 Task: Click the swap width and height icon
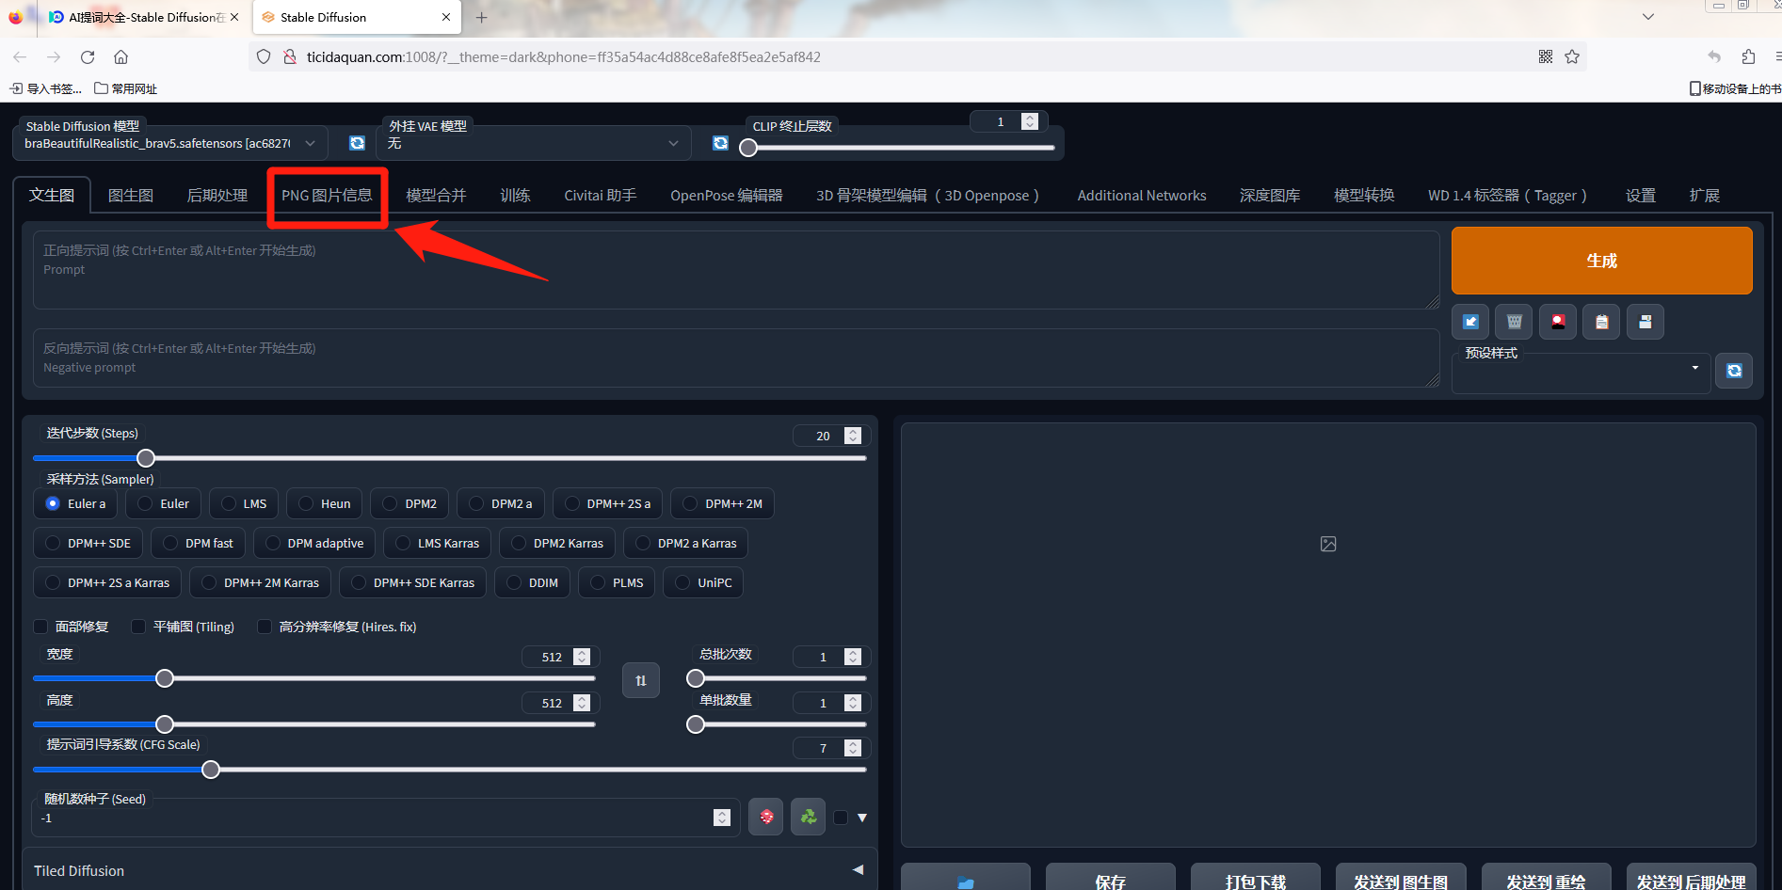tap(640, 680)
